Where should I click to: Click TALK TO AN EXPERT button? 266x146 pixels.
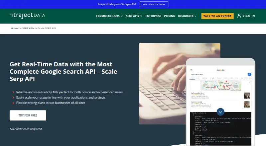tap(217, 16)
